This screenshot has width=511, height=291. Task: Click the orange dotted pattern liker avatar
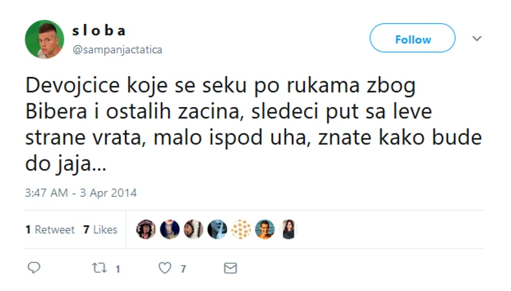coord(241,229)
